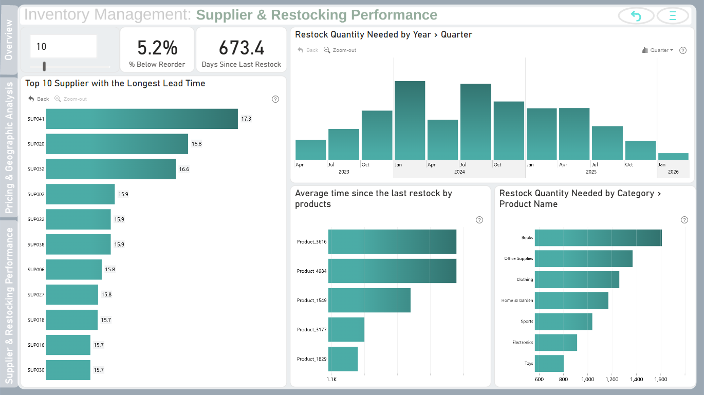Click help icon on Longest Lead Time chart
704x395 pixels.
tap(275, 99)
